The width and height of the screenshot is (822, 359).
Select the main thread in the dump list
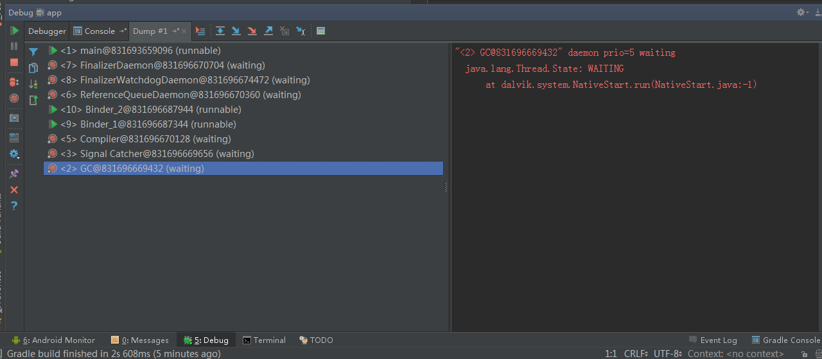pos(140,51)
